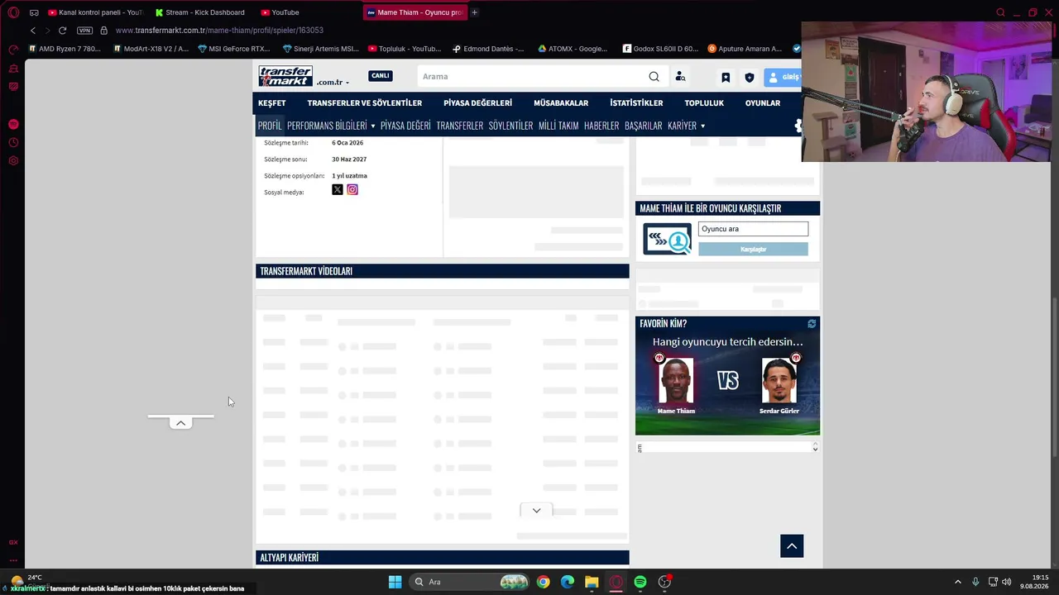This screenshot has width=1059, height=595.
Task: Open ATOMX - Google bookmark
Action: point(573,49)
